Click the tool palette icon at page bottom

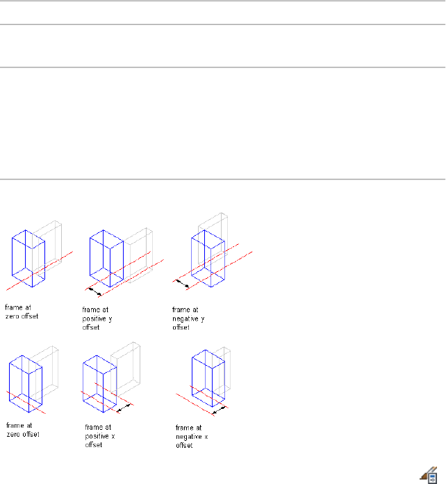pos(429,474)
